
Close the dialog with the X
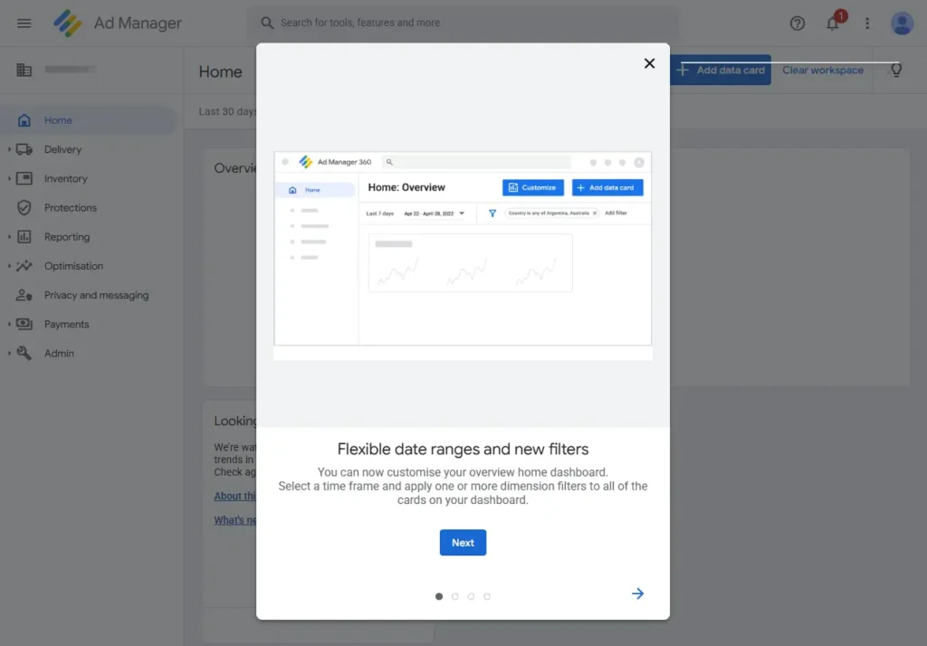point(649,63)
